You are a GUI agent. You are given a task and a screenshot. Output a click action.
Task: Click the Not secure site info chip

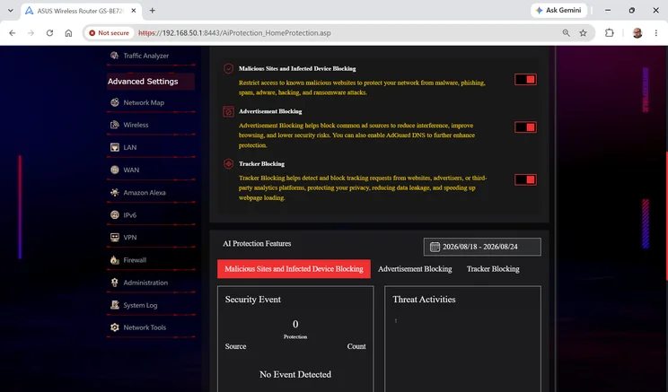109,33
